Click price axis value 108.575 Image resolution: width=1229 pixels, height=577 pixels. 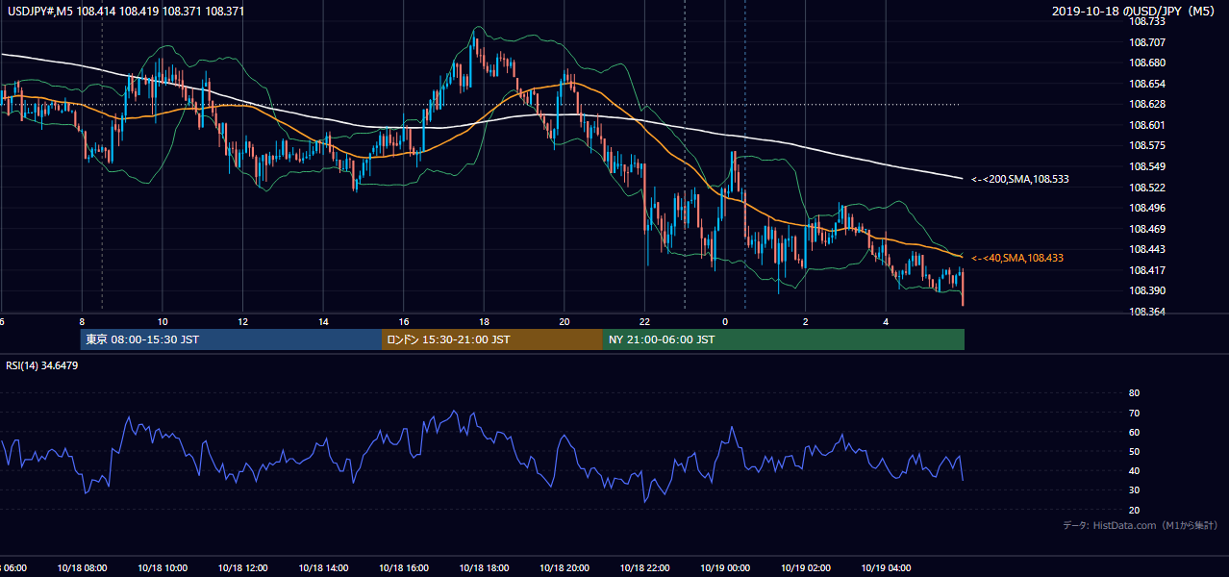[x=1147, y=145]
